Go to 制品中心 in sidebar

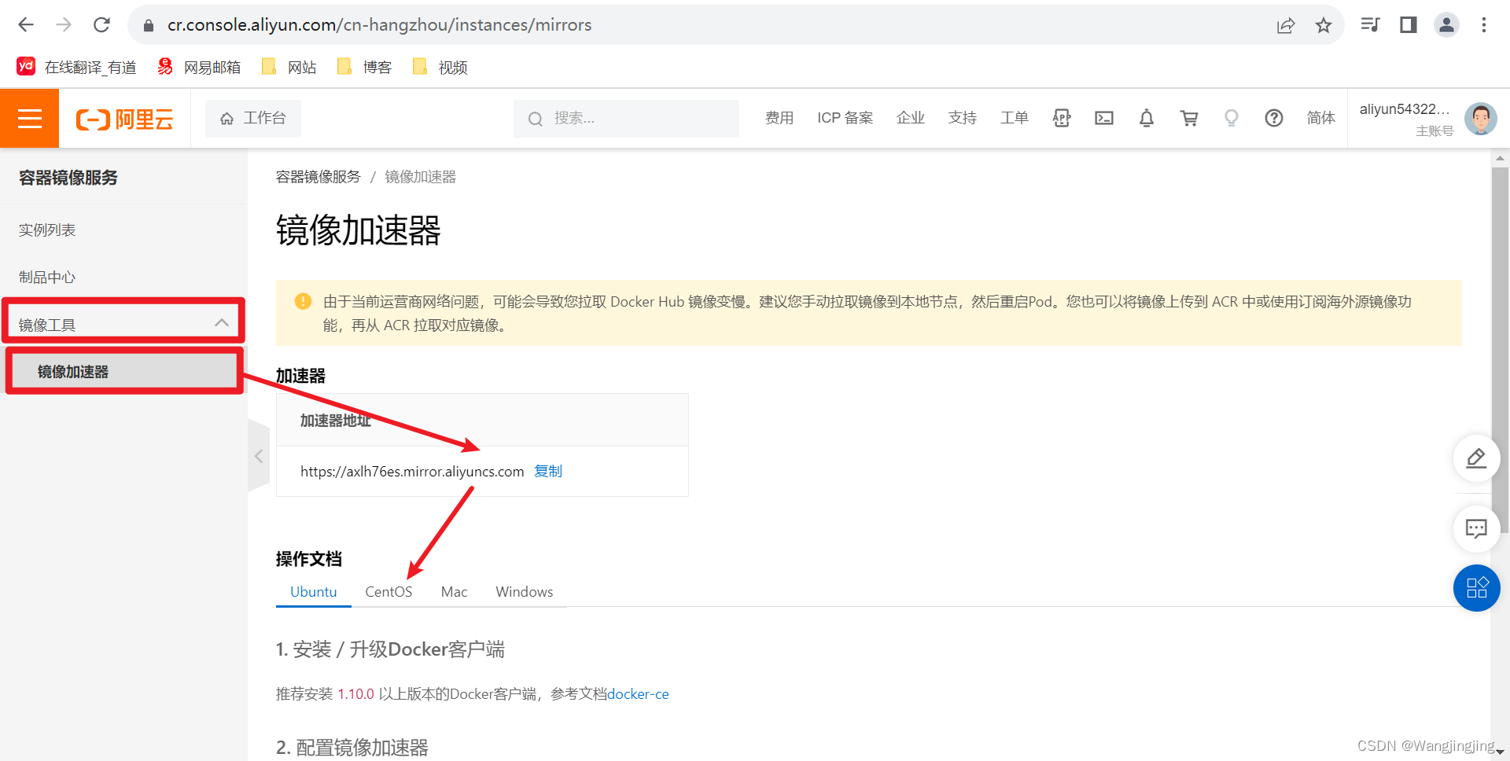point(47,277)
